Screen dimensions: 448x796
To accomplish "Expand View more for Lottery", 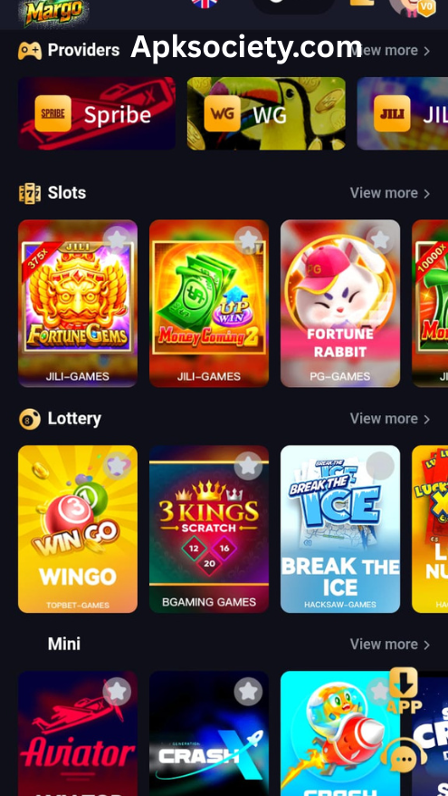I will [x=390, y=418].
